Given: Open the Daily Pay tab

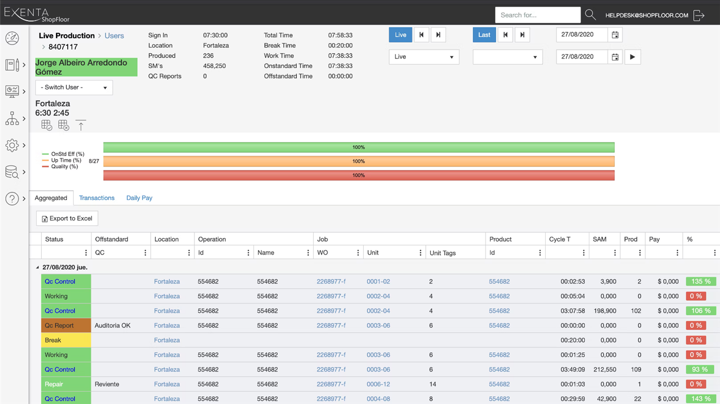Looking at the screenshot, I should (139, 198).
